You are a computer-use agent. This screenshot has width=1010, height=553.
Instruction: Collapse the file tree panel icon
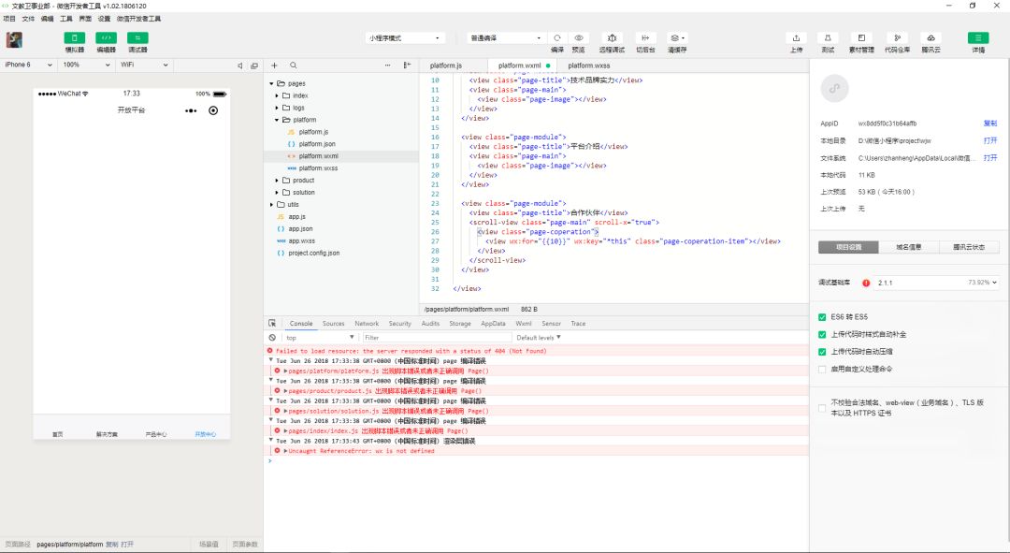pos(407,65)
